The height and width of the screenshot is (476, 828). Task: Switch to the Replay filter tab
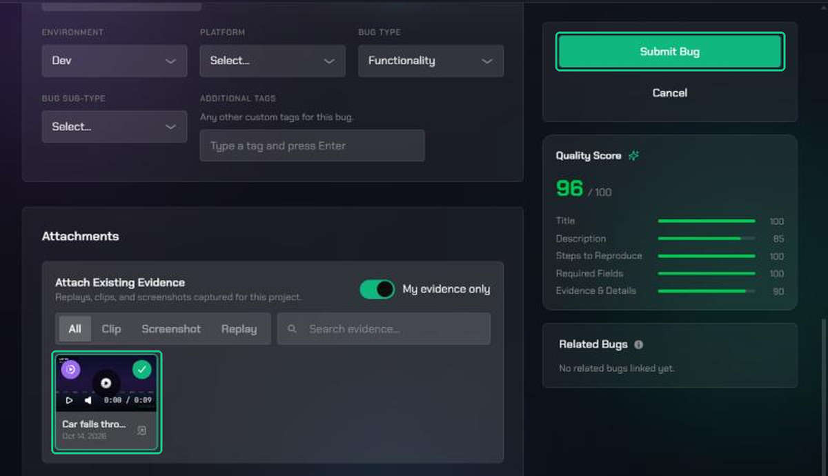pos(239,329)
